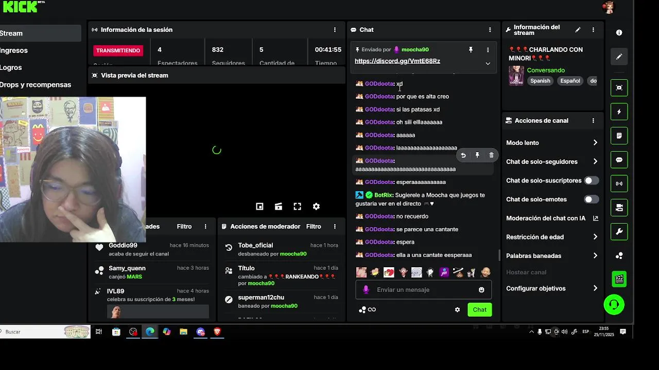Viewport: 659px width, 370px height.
Task: Expand Restricción de edad settings
Action: pos(595,237)
